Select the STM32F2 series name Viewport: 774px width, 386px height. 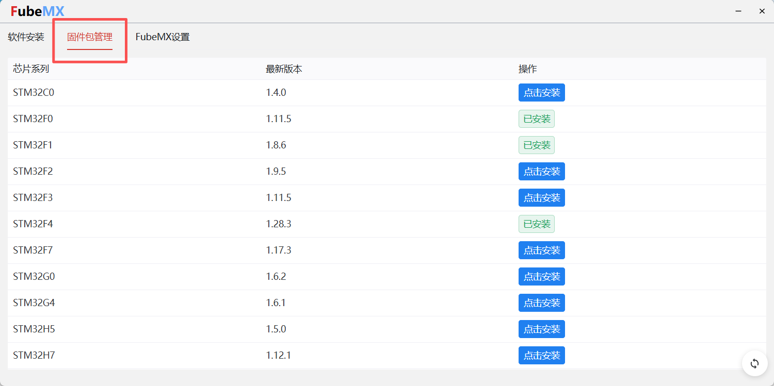pos(33,172)
